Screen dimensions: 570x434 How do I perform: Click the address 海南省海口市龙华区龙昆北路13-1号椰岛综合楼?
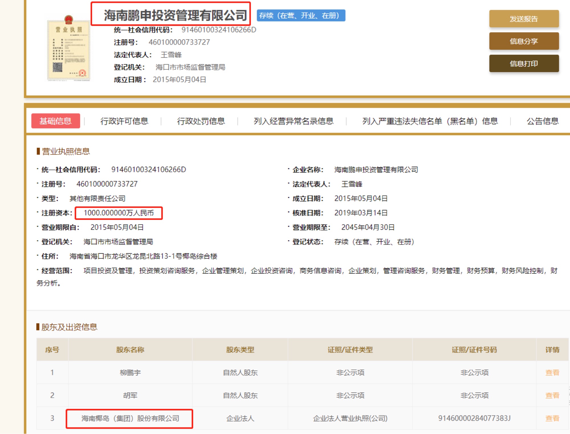(143, 256)
